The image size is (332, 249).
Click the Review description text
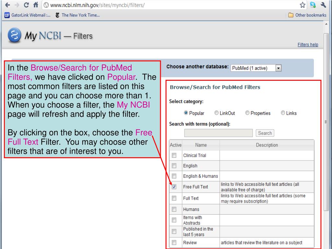point(262,243)
